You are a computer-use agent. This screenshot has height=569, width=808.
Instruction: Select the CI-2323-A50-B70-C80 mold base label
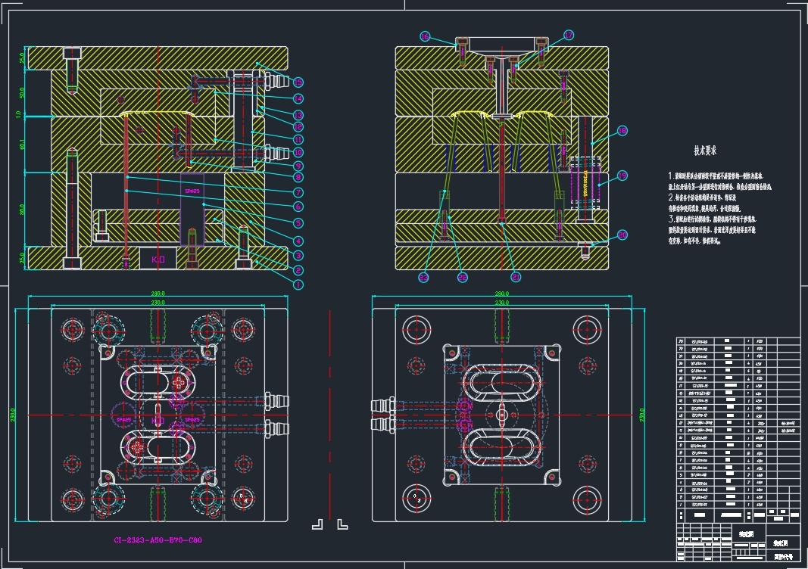coord(158,540)
